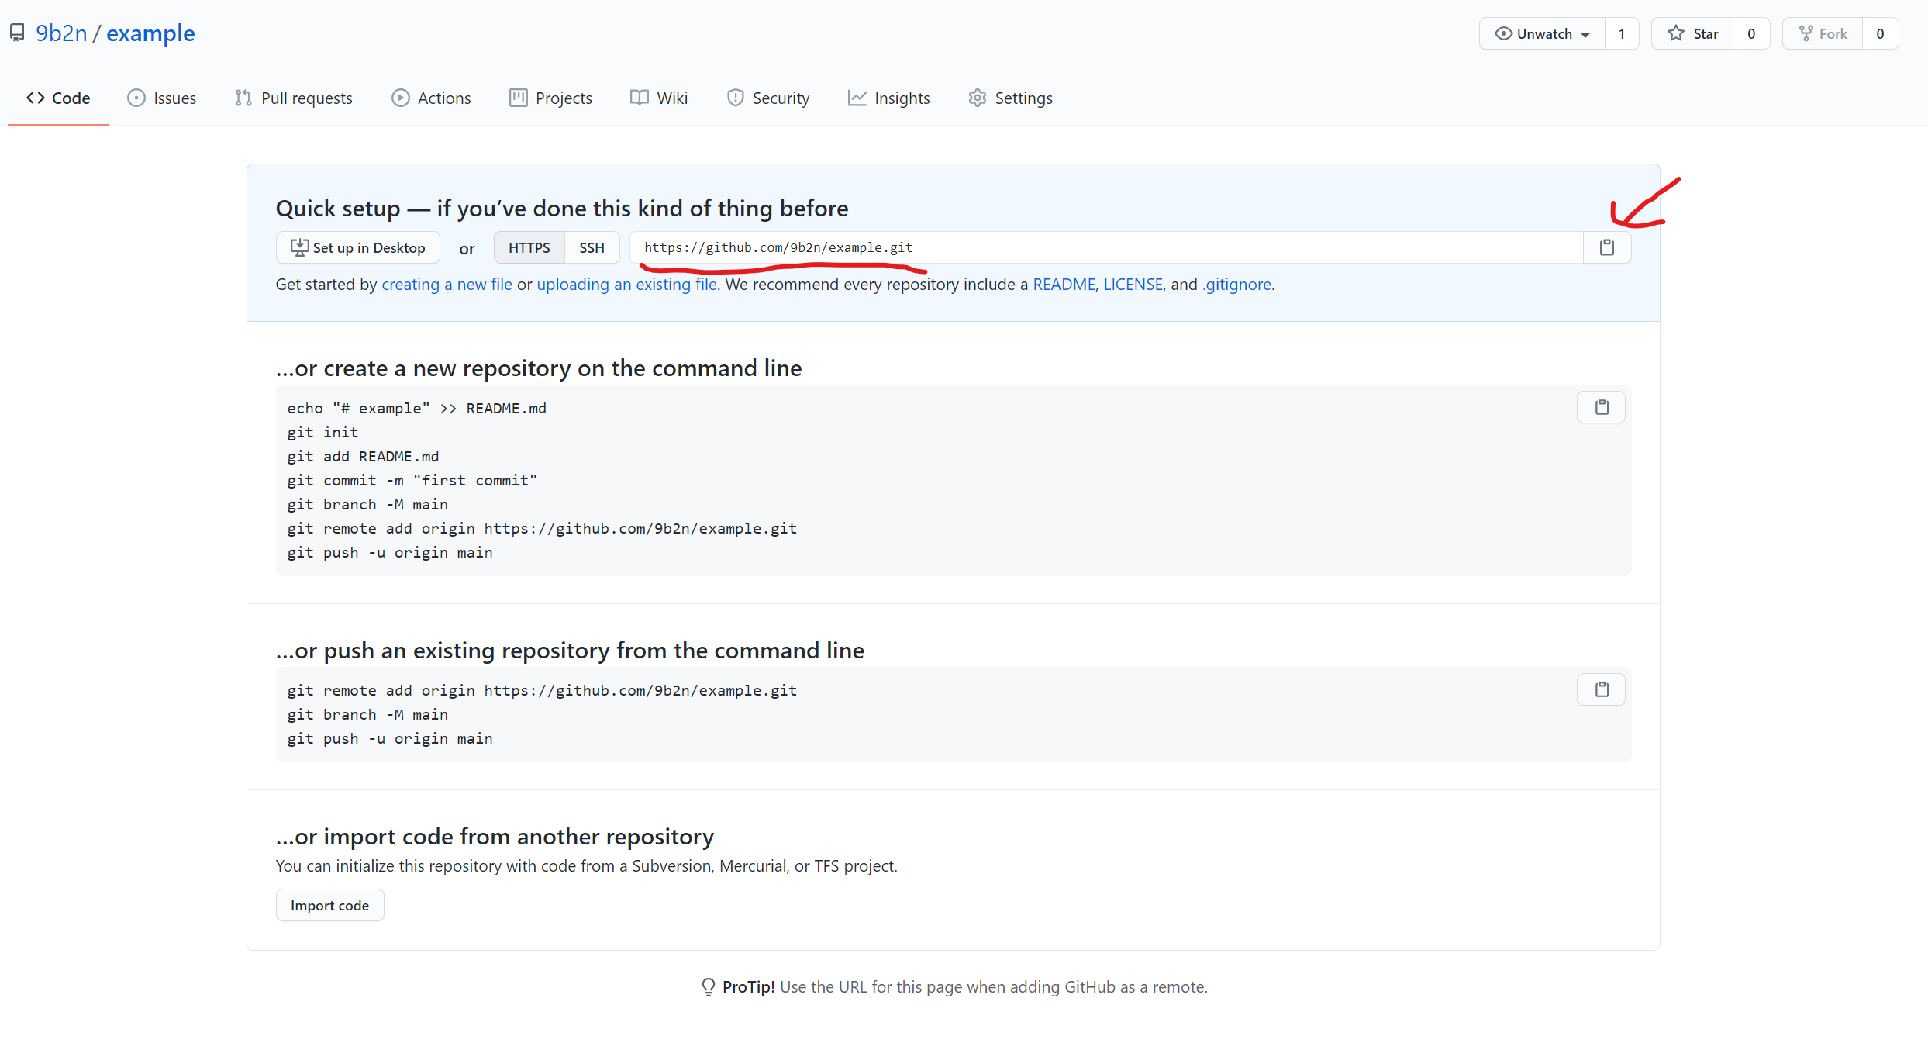This screenshot has width=1928, height=1043.
Task: Click the stargazers count beside Star
Action: pos(1751,33)
